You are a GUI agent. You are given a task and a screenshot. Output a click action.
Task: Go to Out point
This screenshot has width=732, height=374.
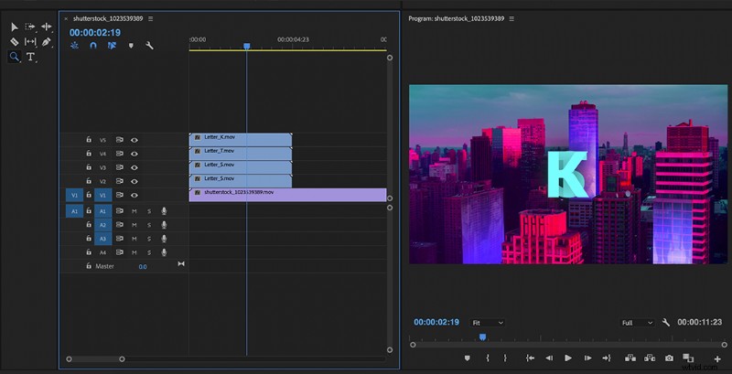point(607,358)
